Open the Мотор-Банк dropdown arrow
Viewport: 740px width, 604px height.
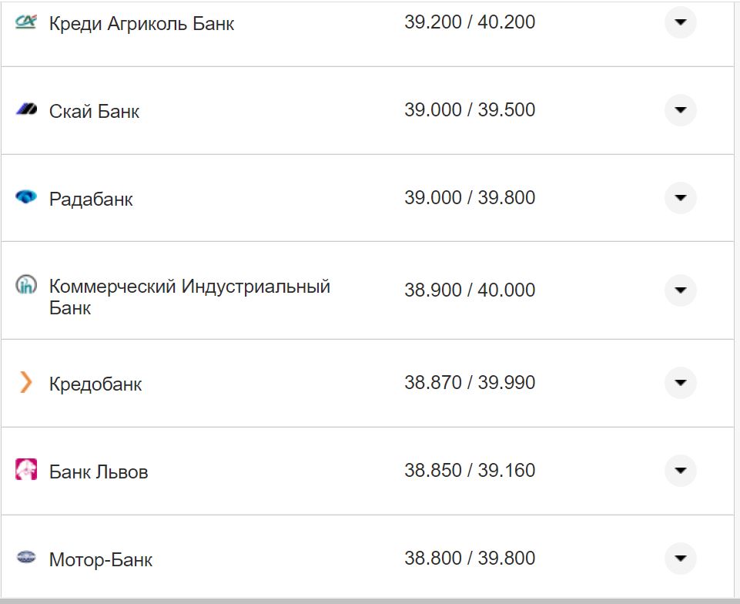point(680,558)
